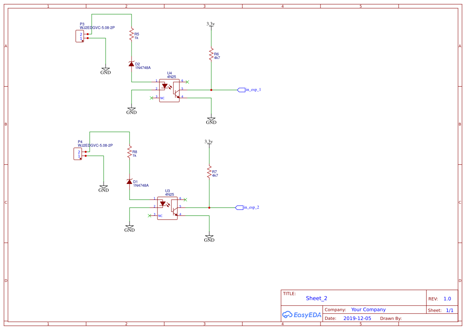Click the Your Company text field
466x330 pixels.
tap(364, 309)
